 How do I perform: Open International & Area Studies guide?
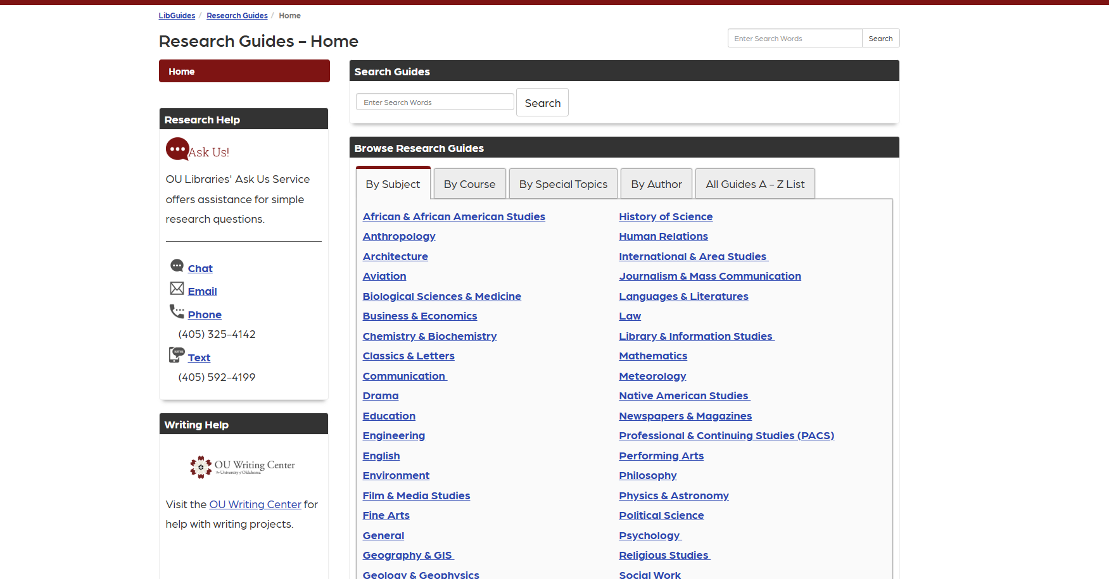pos(694,256)
